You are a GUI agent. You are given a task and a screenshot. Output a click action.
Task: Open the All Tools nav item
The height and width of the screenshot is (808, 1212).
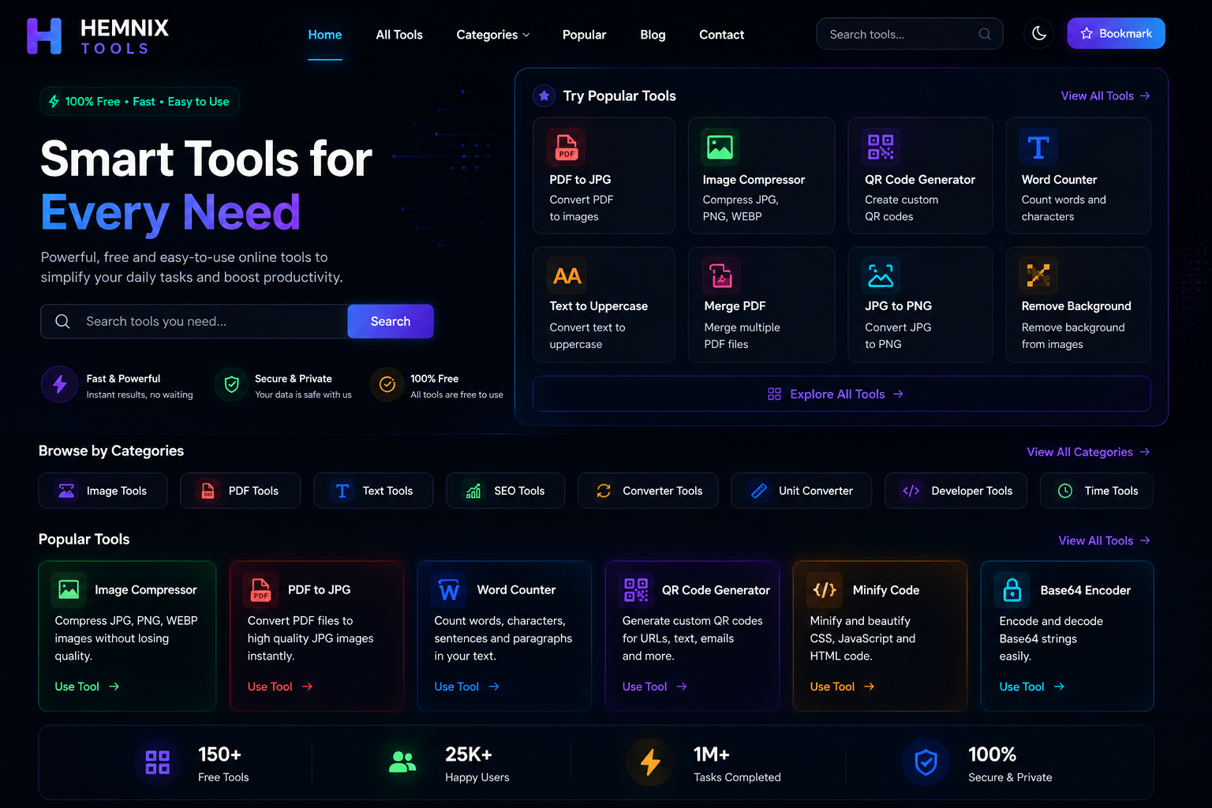(399, 35)
